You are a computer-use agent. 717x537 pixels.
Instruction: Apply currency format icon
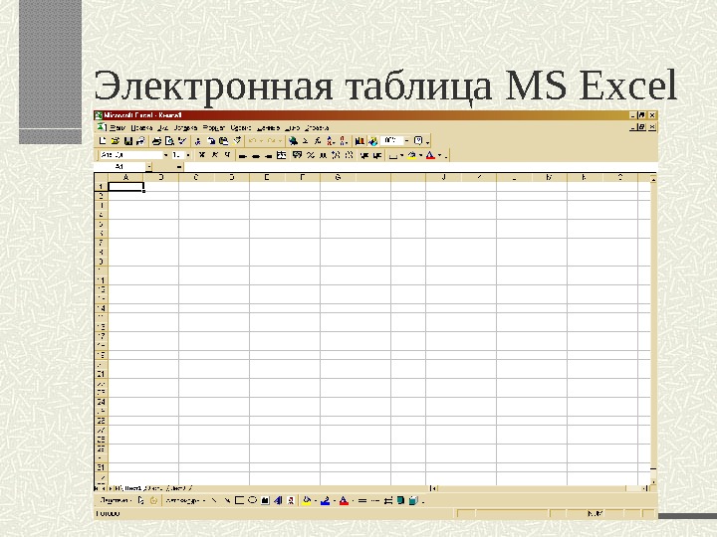297,155
